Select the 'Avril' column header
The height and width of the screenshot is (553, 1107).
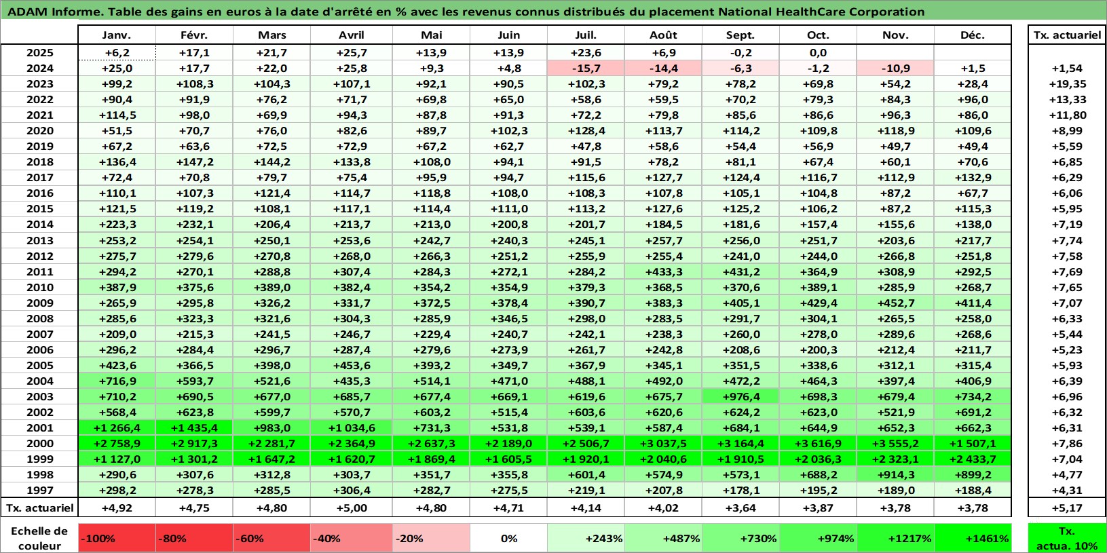[x=352, y=35]
